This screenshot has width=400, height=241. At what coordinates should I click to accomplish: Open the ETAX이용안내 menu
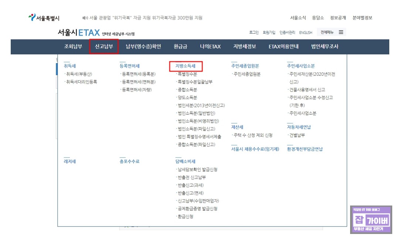coord(284,47)
